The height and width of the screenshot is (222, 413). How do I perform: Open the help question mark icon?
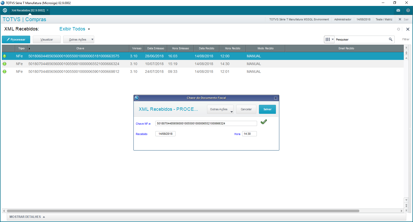tap(408, 10)
